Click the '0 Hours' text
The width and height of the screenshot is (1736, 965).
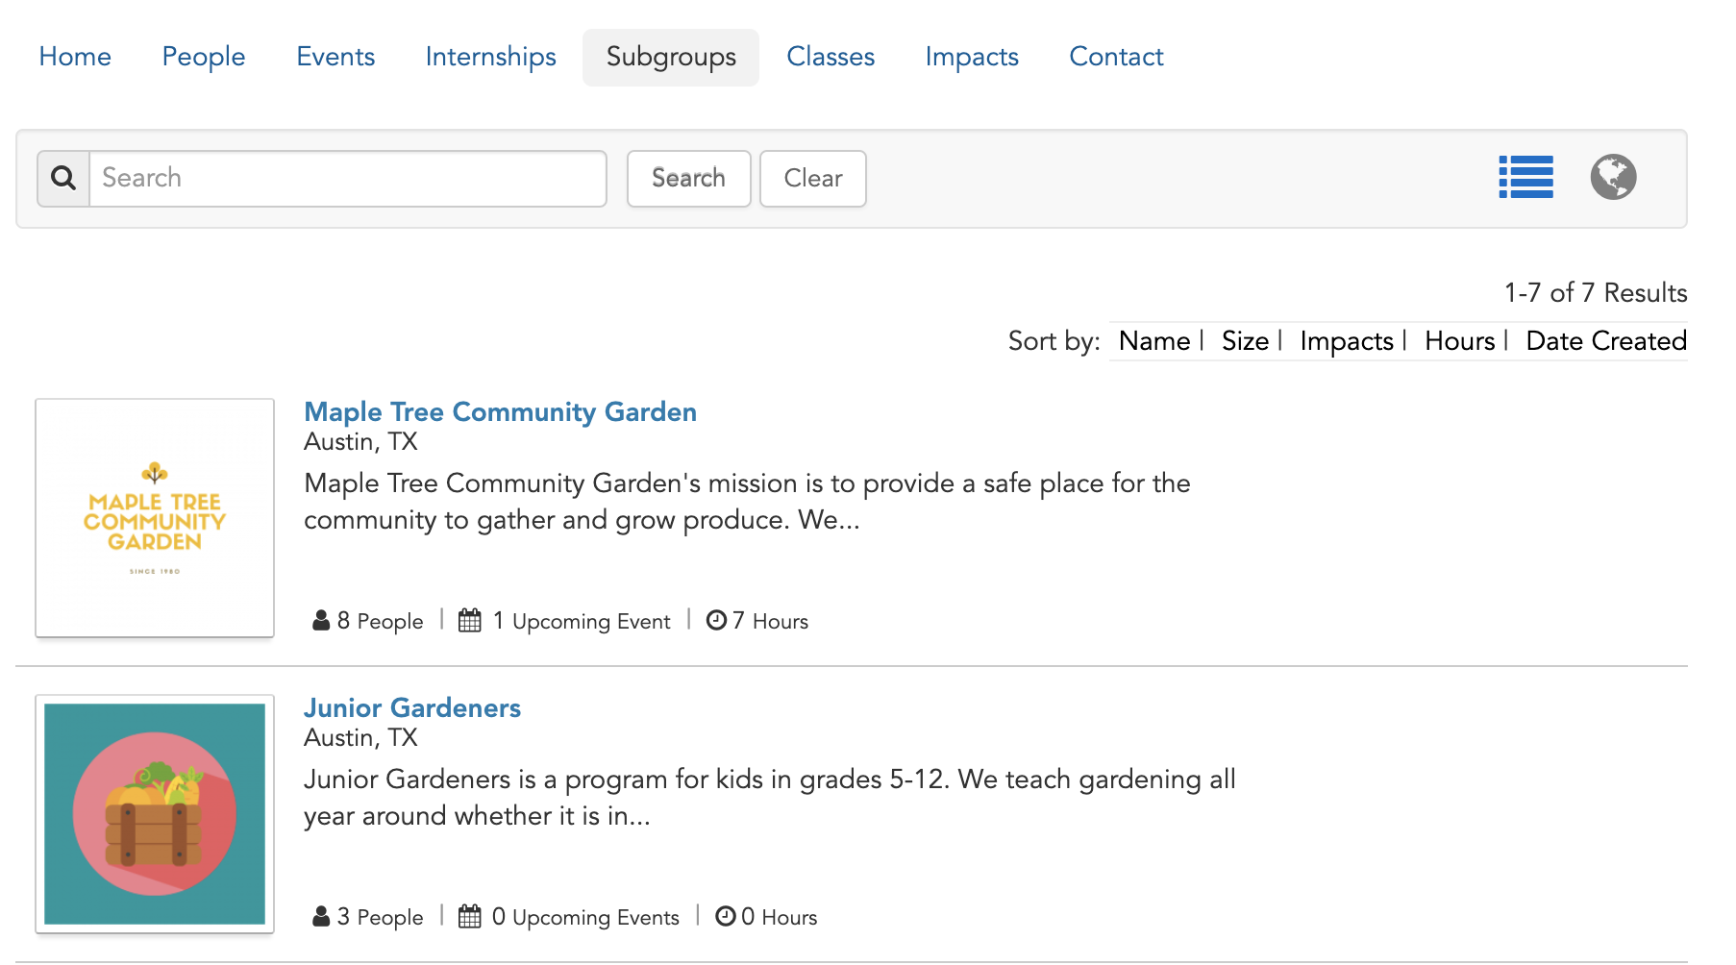point(779,917)
